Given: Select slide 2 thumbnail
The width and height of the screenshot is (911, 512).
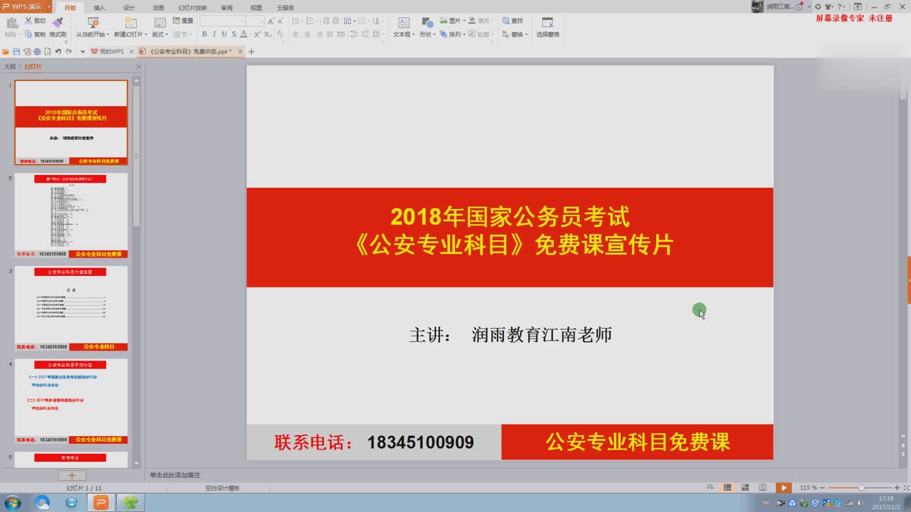Looking at the screenshot, I should tap(71, 215).
